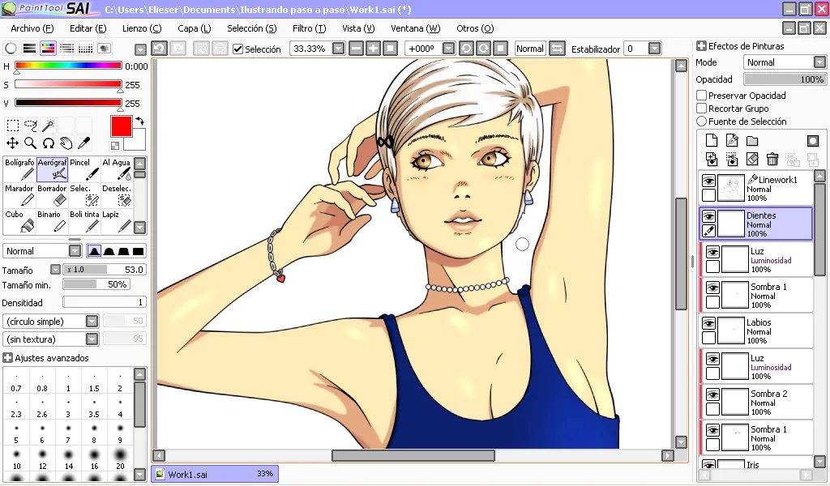
Task: Click the Tamaño brush size slider
Action: [105, 270]
